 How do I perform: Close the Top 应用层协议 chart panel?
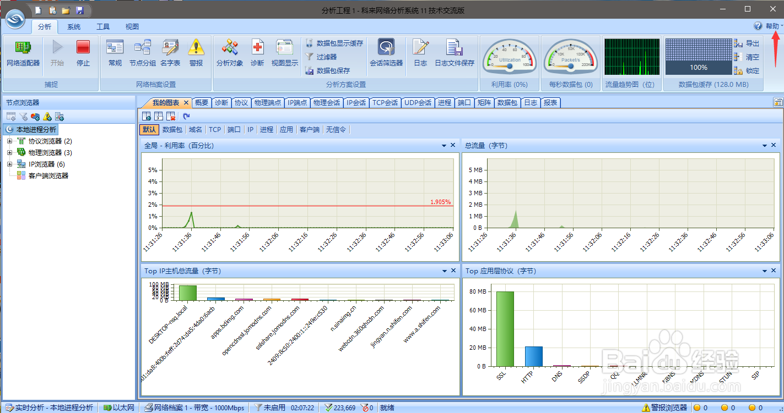774,271
